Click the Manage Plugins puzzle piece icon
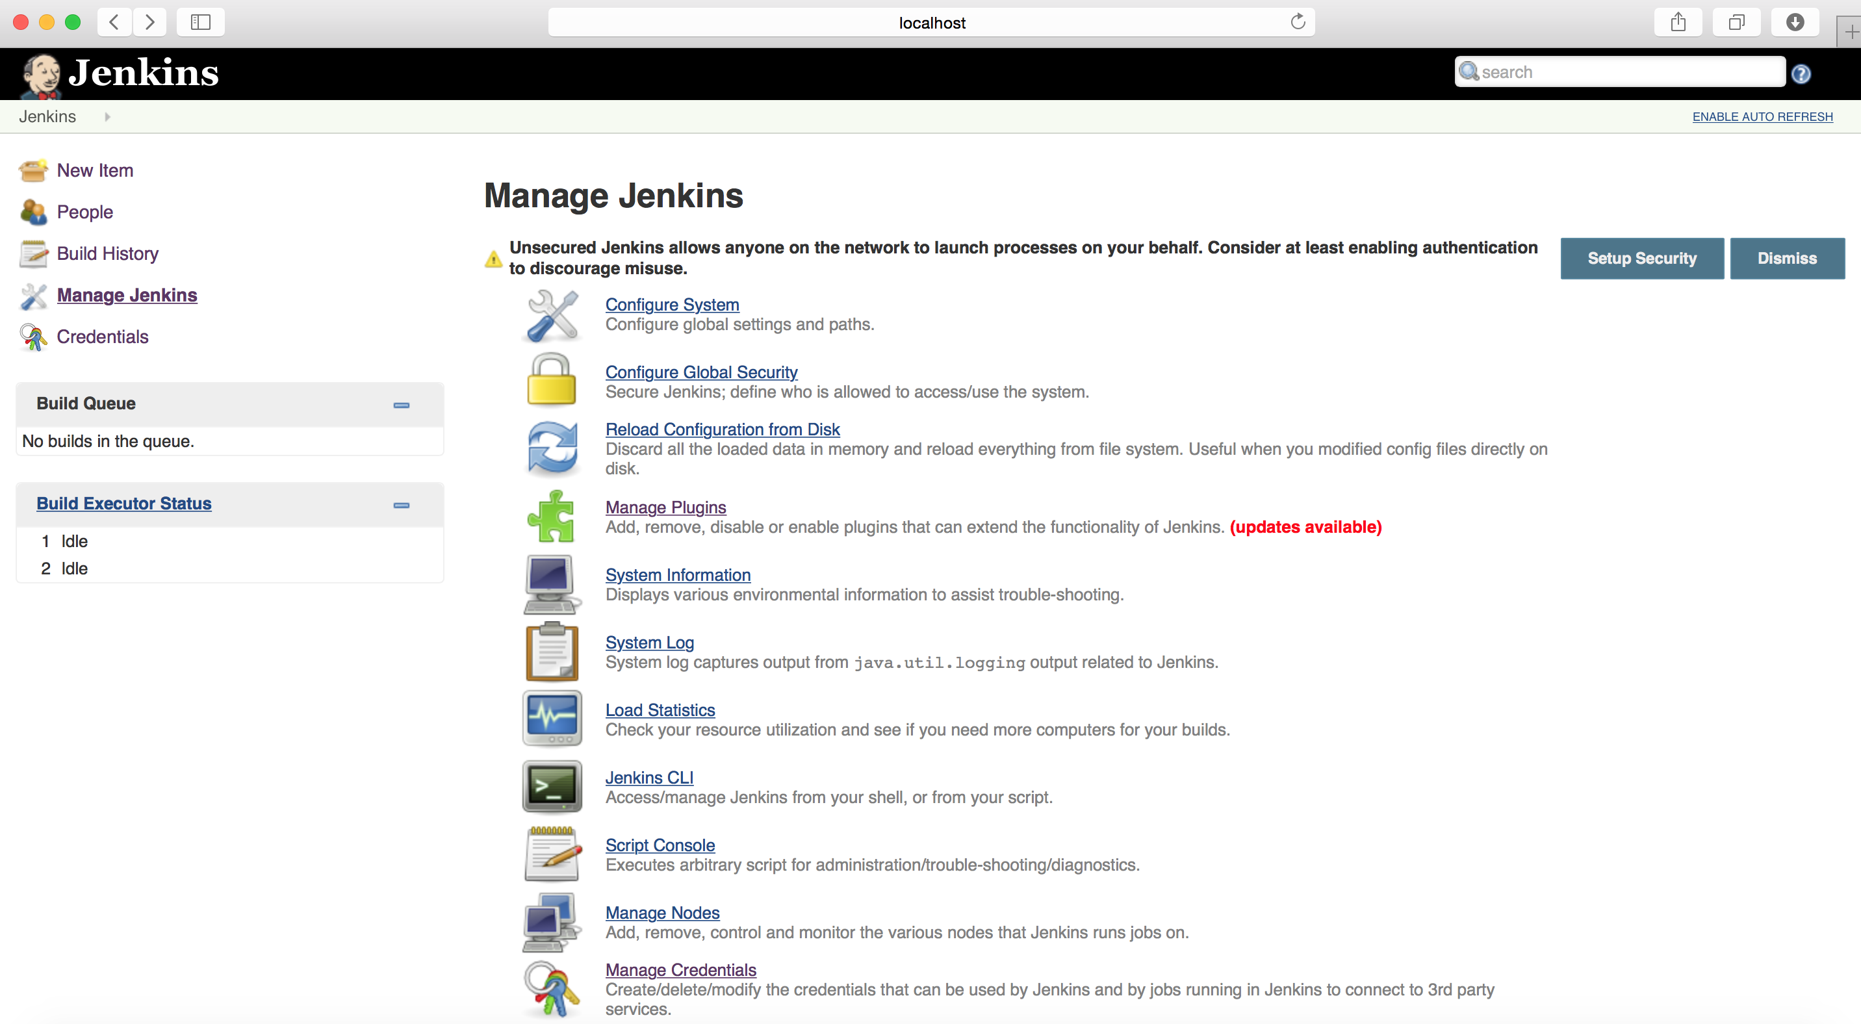This screenshot has width=1861, height=1024. (x=551, y=517)
